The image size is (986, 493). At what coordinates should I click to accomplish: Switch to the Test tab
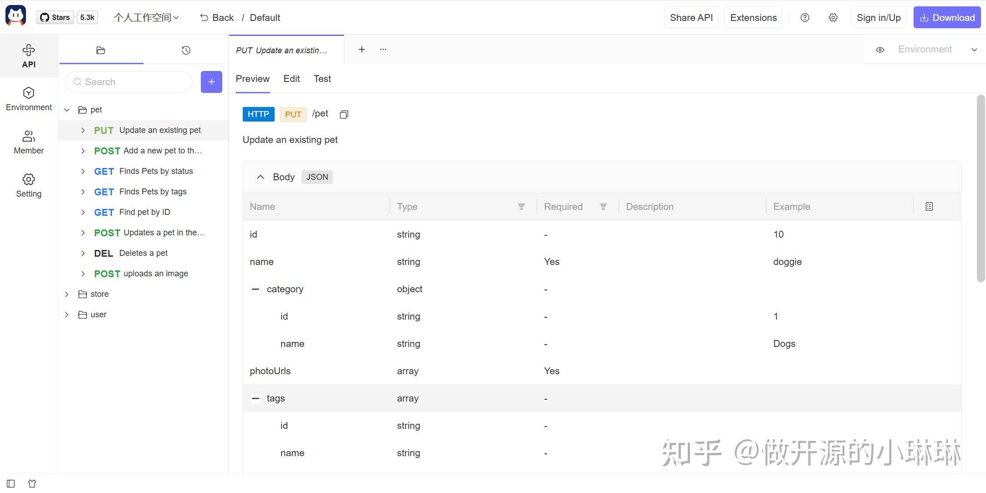(322, 79)
